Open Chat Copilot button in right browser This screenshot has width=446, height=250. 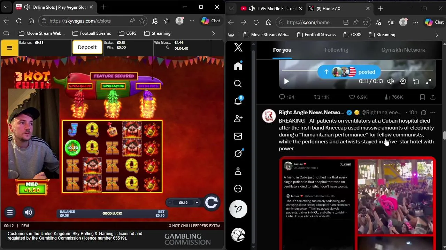434,22
